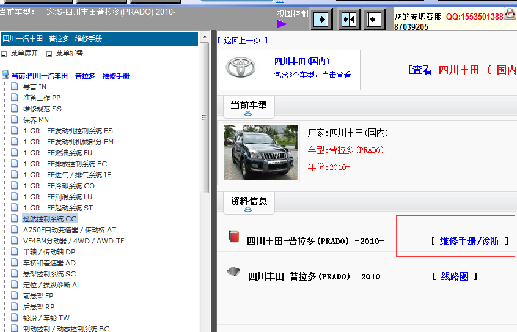
Task: Select 当前:四川一汽丰田--普拉多--维修手册 root node
Action: 70,76
